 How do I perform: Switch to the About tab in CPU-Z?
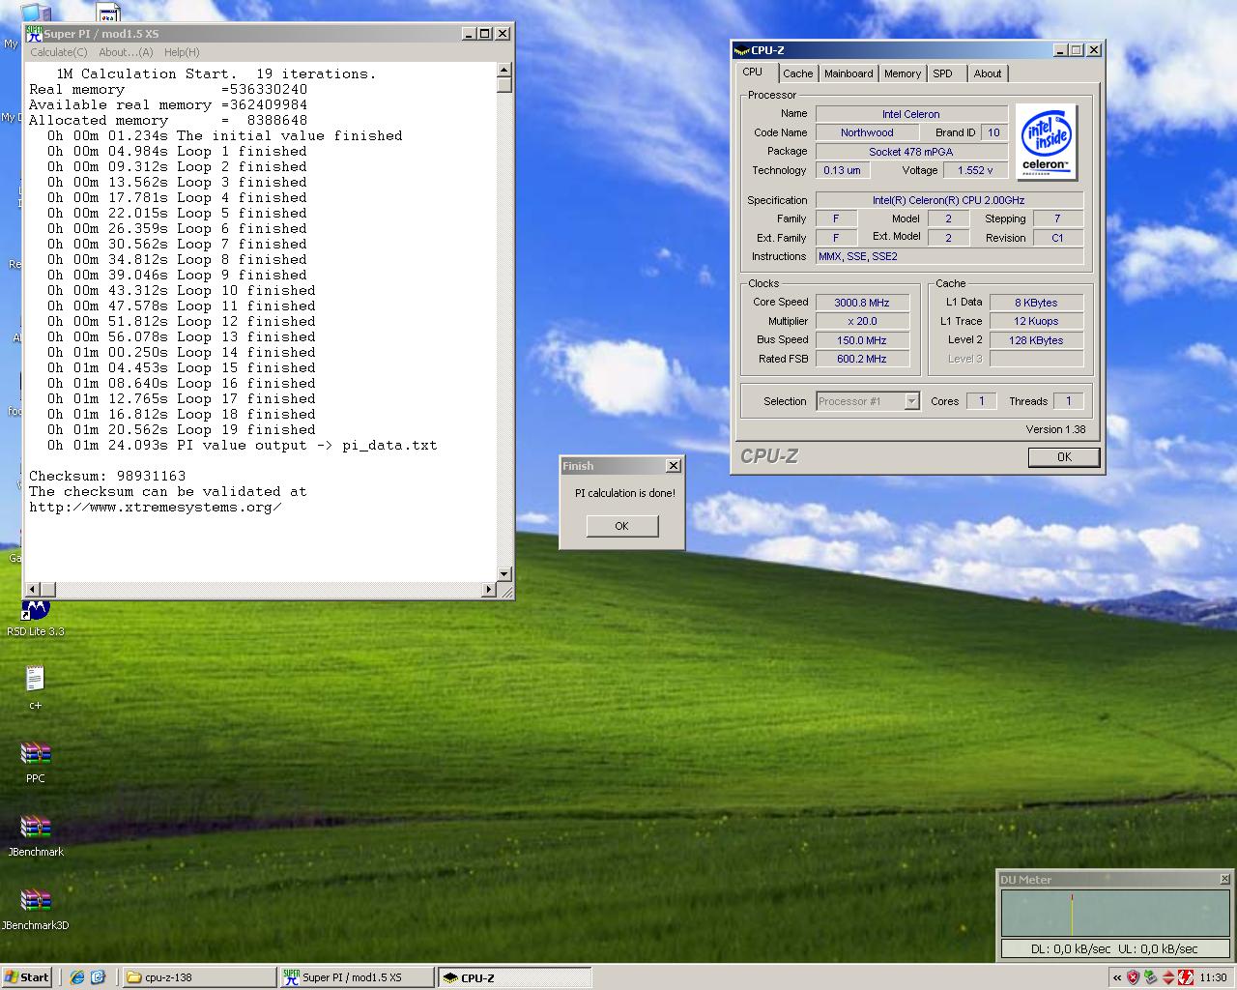[x=988, y=73]
